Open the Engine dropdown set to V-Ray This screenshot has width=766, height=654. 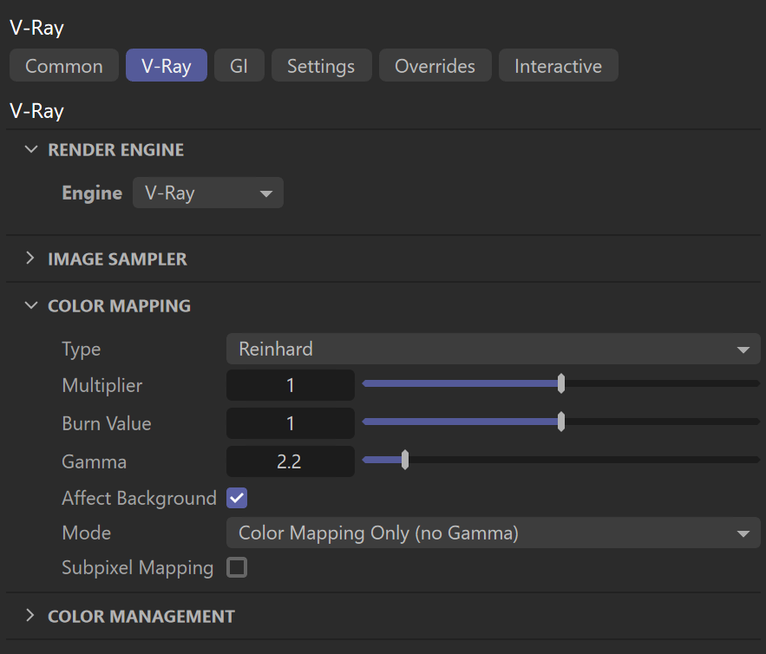click(x=208, y=193)
